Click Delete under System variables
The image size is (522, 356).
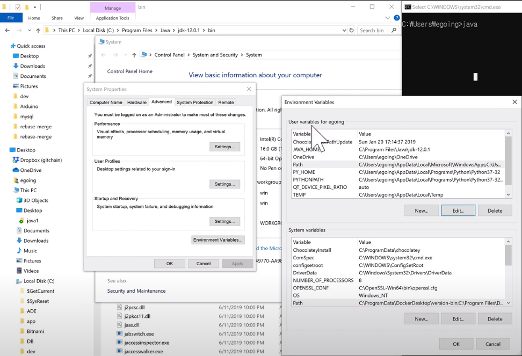pyautogui.click(x=495, y=319)
